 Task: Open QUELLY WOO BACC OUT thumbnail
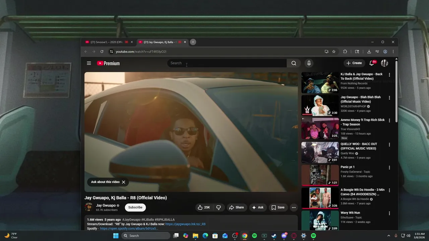coord(320,153)
